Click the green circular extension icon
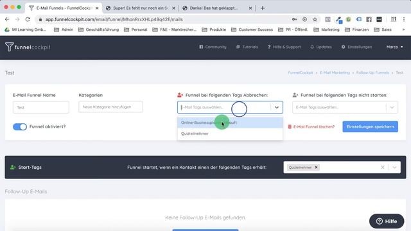Screen dimensions: 411x231 click(x=348, y=19)
